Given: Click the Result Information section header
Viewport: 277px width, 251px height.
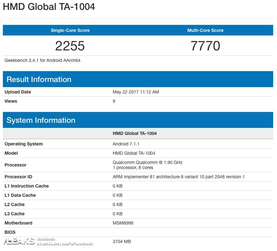Looking at the screenshot, I should point(39,79).
